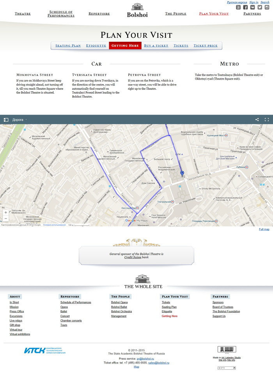Switch to the Etiquette tab
The height and width of the screenshot is (374, 273).
pos(96,46)
